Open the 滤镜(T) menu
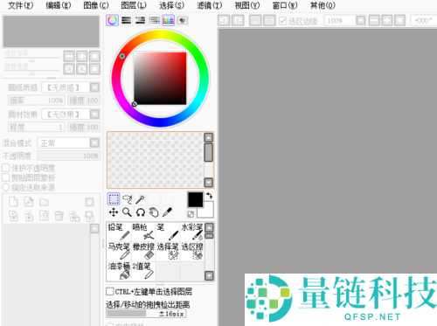Screen dimensions: 437x326 (210, 5)
